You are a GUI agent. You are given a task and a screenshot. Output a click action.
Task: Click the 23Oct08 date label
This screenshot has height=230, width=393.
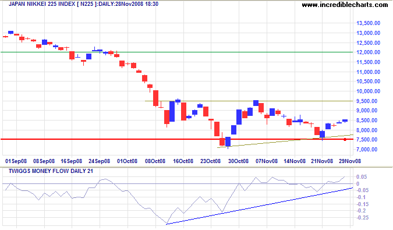(210, 161)
